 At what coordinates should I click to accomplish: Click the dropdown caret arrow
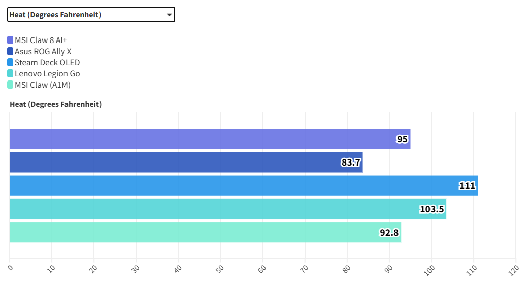click(x=169, y=15)
